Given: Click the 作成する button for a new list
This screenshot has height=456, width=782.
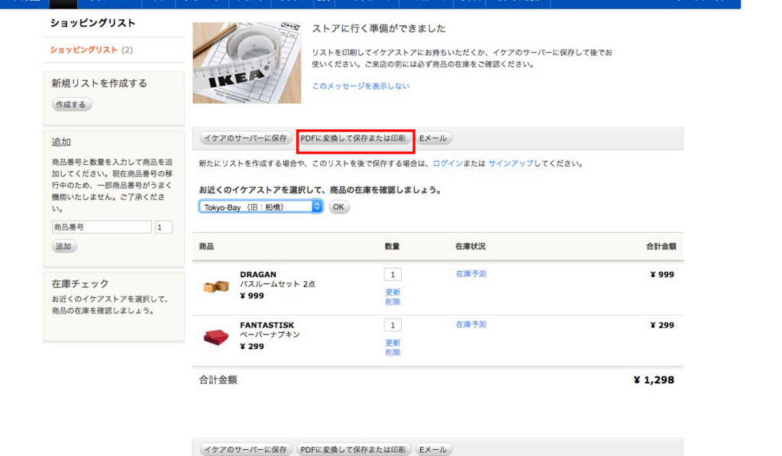Looking at the screenshot, I should [x=72, y=105].
